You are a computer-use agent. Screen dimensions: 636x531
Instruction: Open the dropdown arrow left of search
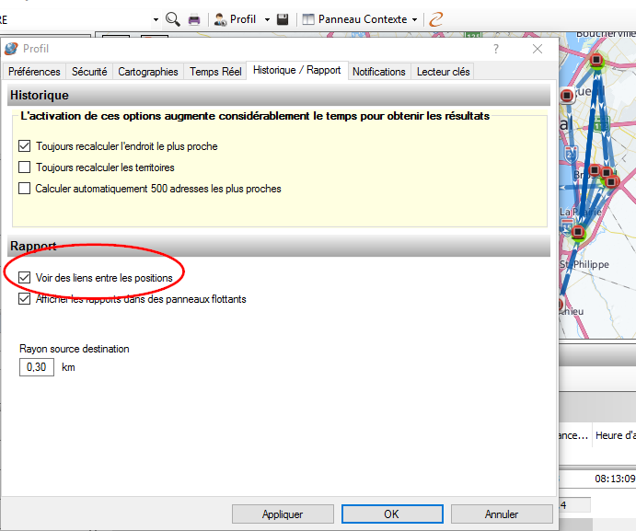(156, 19)
